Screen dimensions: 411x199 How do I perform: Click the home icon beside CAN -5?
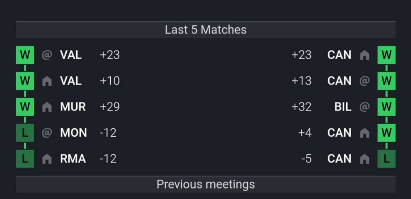click(364, 159)
